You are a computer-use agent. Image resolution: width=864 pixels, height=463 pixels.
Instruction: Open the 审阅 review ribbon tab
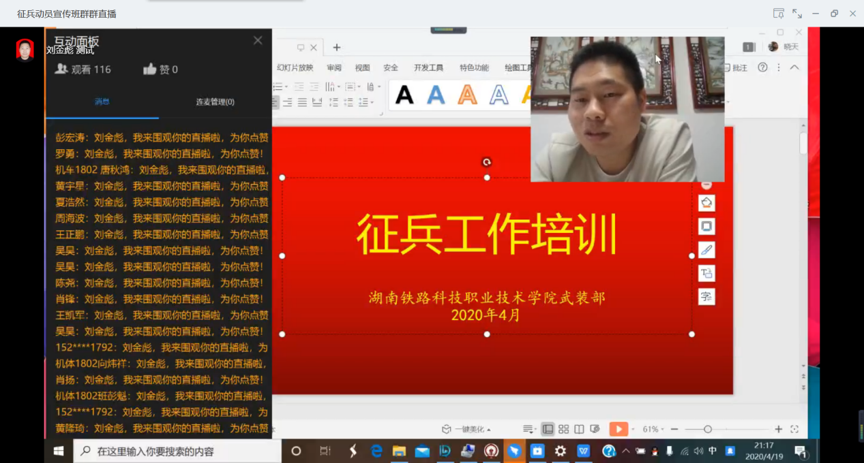click(x=334, y=68)
